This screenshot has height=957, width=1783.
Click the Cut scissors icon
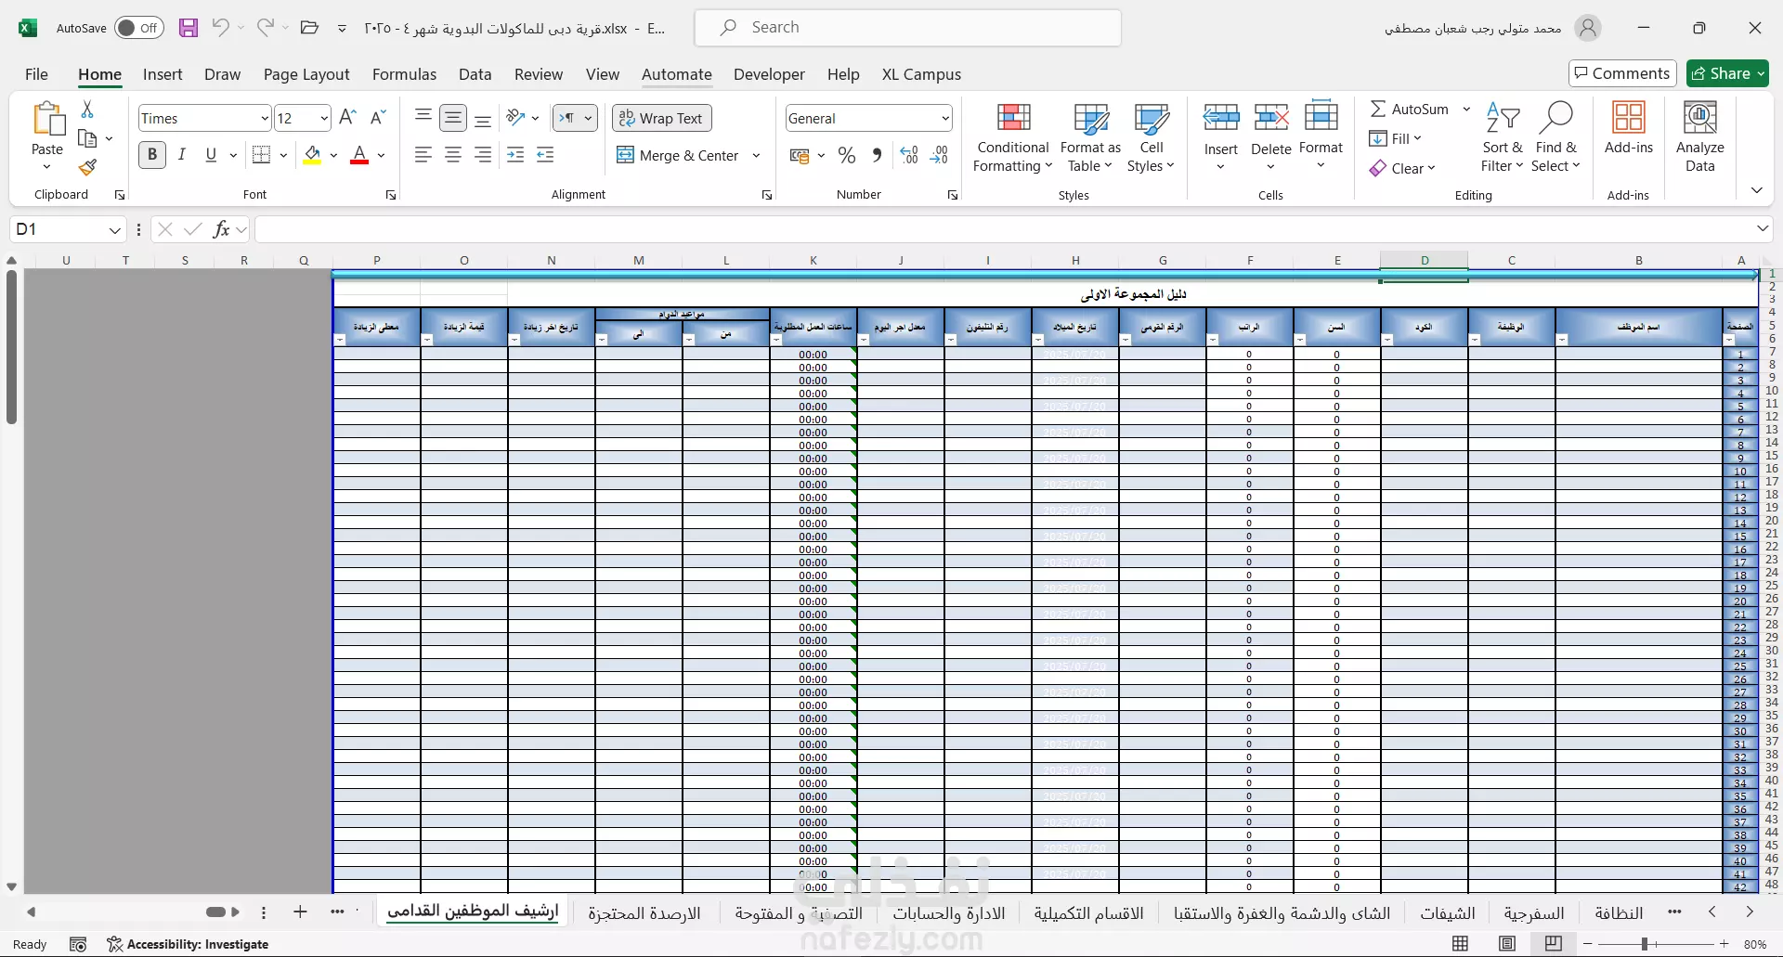(x=87, y=110)
